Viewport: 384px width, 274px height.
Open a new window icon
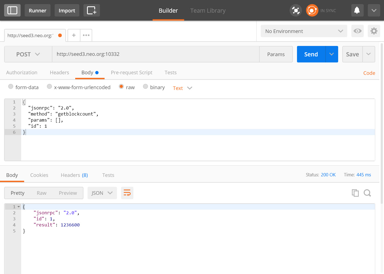pyautogui.click(x=92, y=10)
